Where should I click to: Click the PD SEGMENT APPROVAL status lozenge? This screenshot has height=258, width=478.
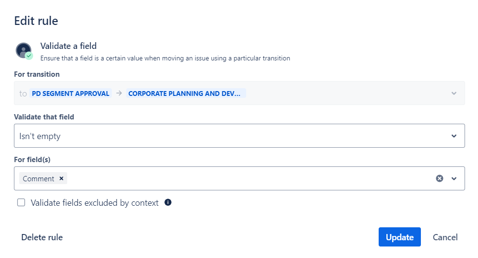coord(71,94)
